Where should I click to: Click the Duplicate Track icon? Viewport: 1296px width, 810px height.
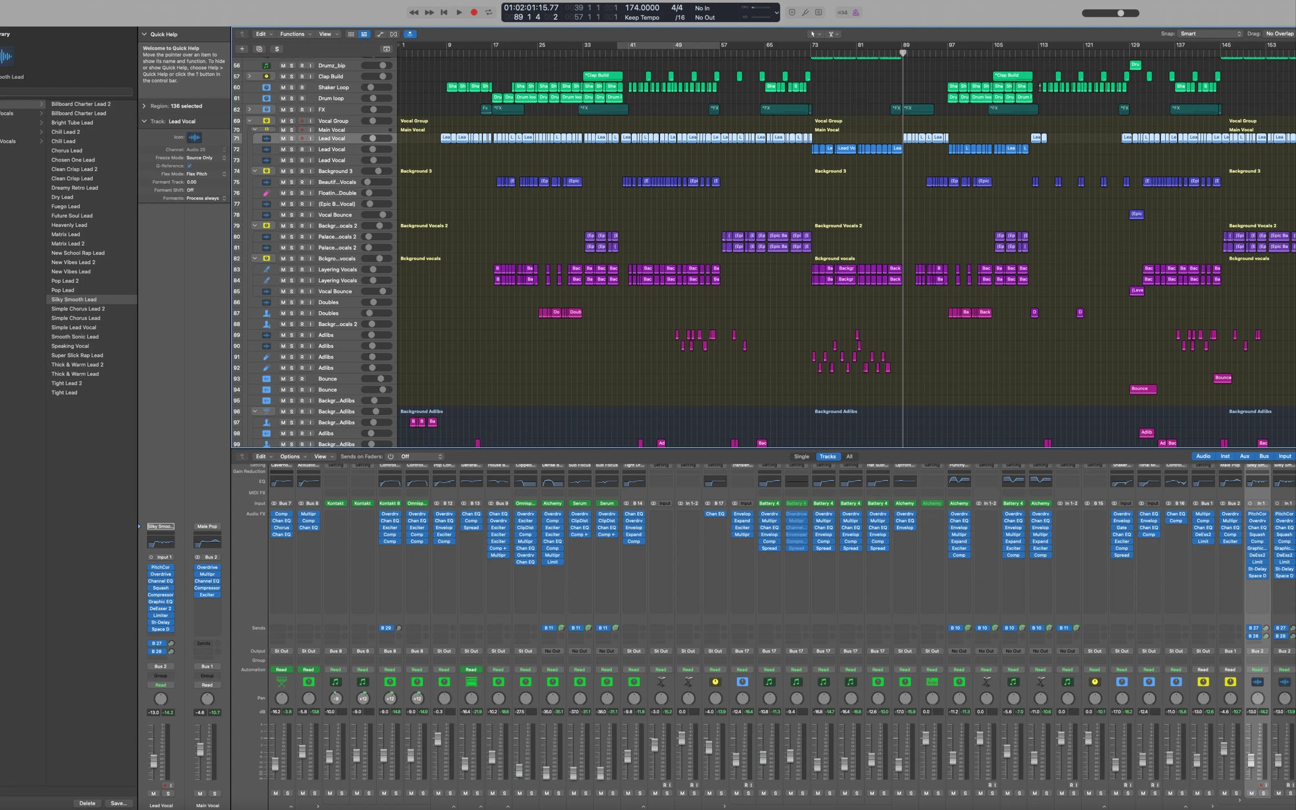pyautogui.click(x=259, y=49)
